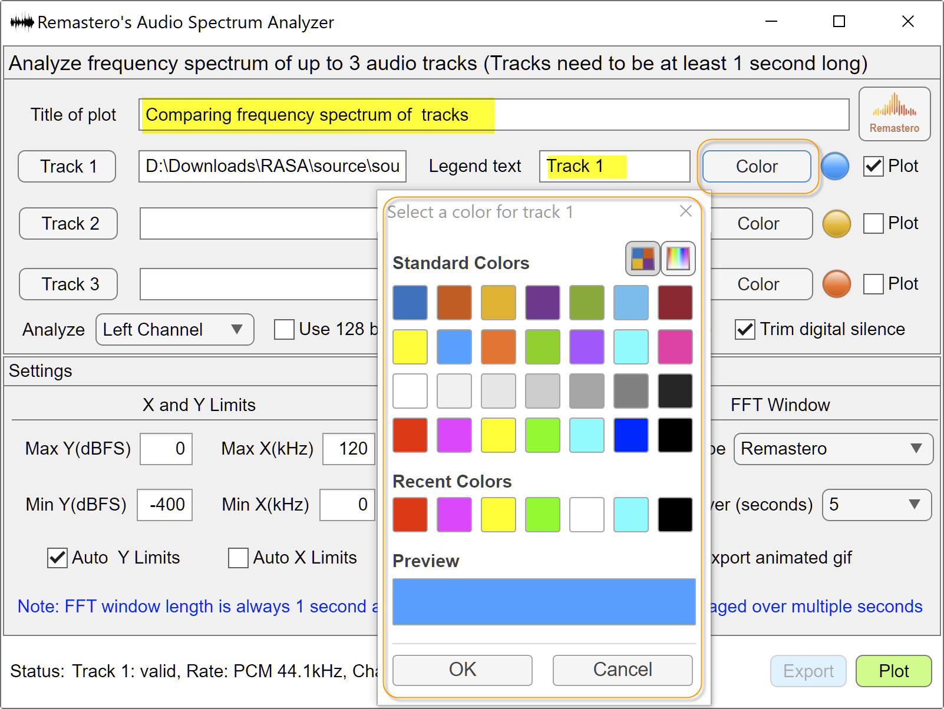Select magenta swatch in Recent Colors
The image size is (944, 709).
454,515
